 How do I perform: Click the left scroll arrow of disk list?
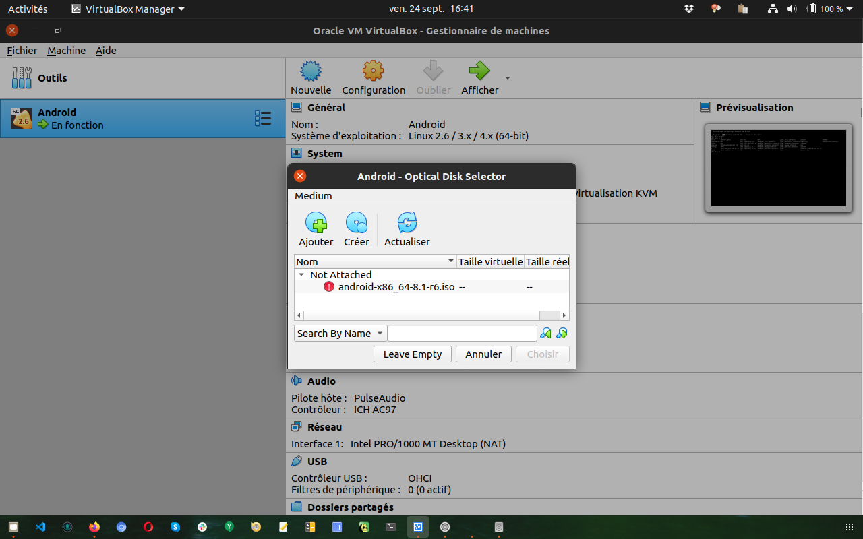tap(299, 315)
